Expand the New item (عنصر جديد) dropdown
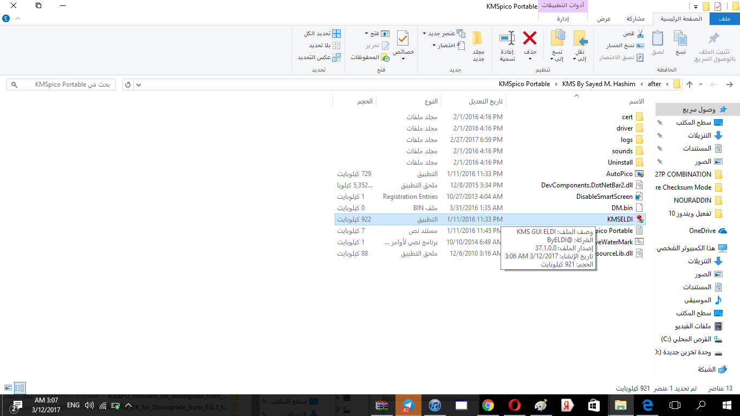This screenshot has height=416, width=740. pyautogui.click(x=425, y=34)
